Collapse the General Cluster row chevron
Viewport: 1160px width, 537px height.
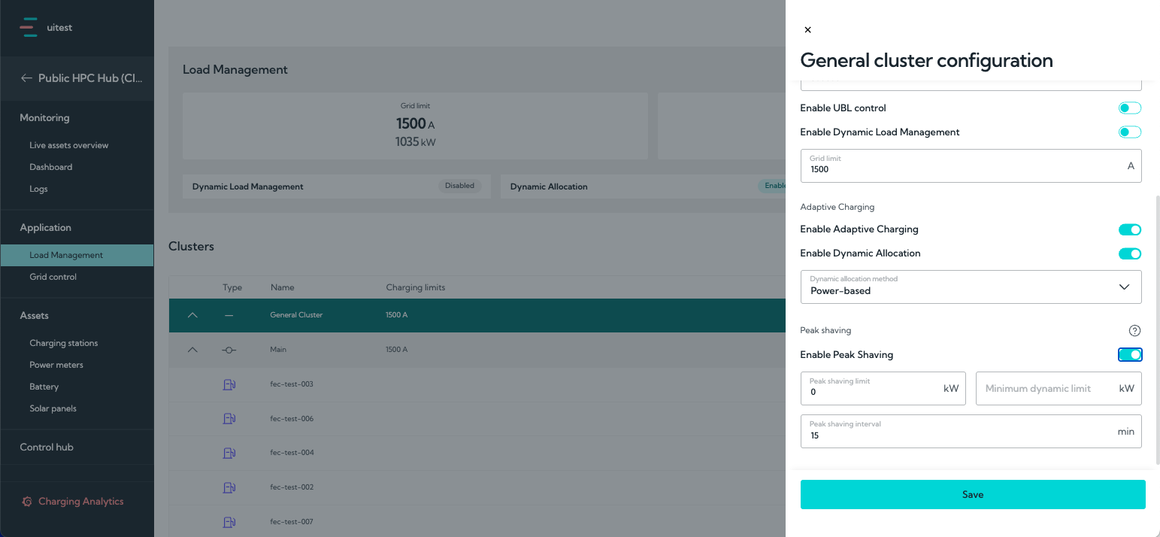(192, 315)
